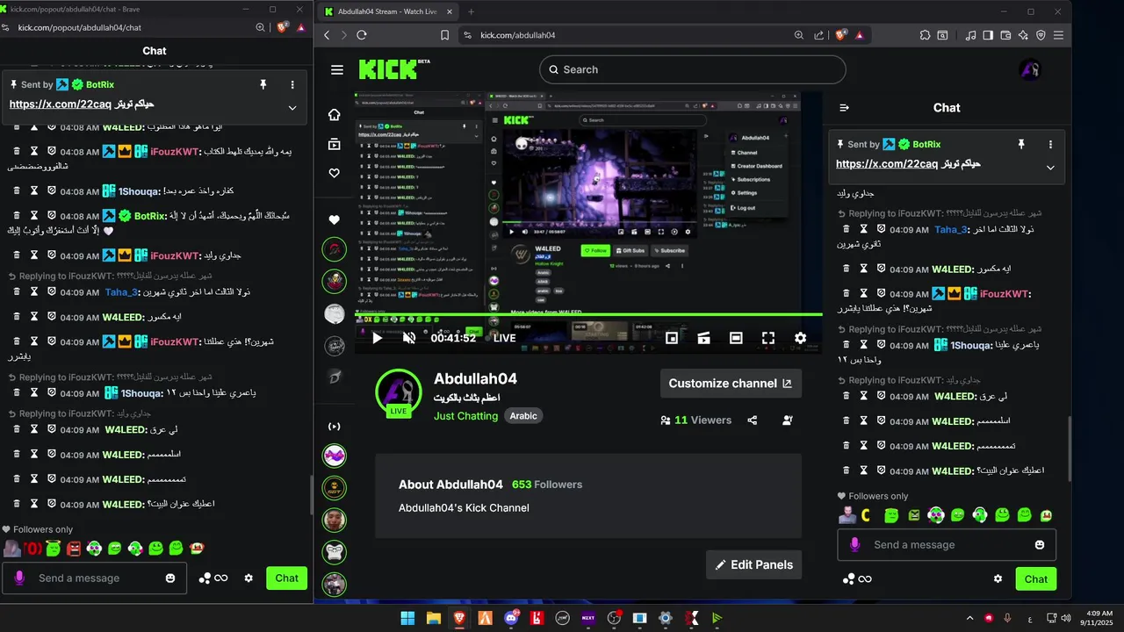Image resolution: width=1124 pixels, height=632 pixels.
Task: Open Brave Wallet icon
Action: tap(1005, 35)
